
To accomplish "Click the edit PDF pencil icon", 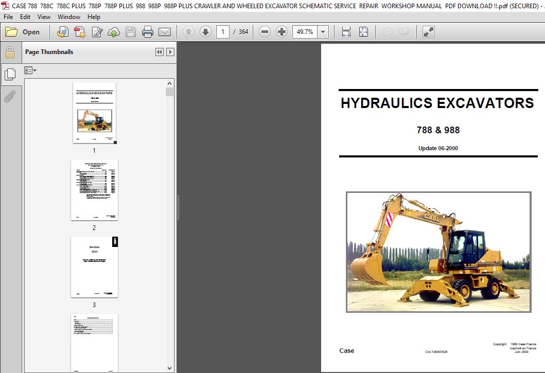I will coord(97,32).
